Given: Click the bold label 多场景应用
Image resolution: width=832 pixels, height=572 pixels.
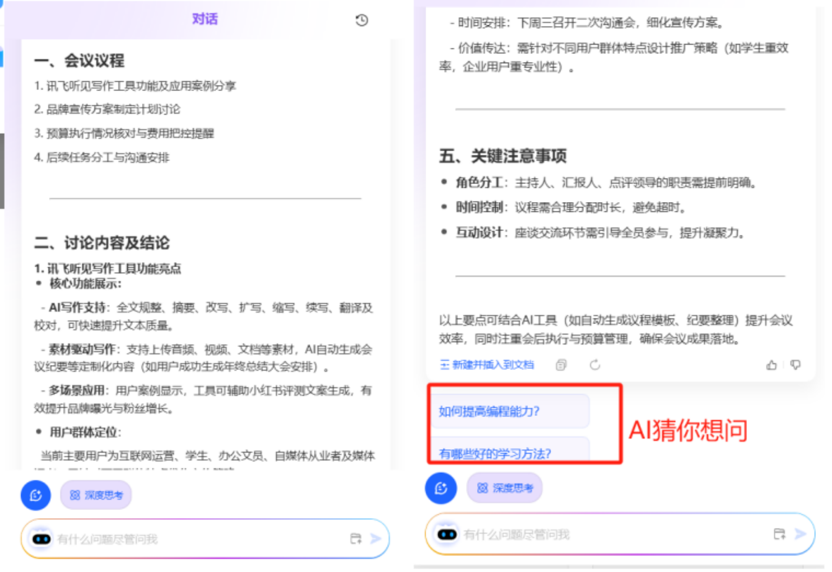Looking at the screenshot, I should [76, 390].
